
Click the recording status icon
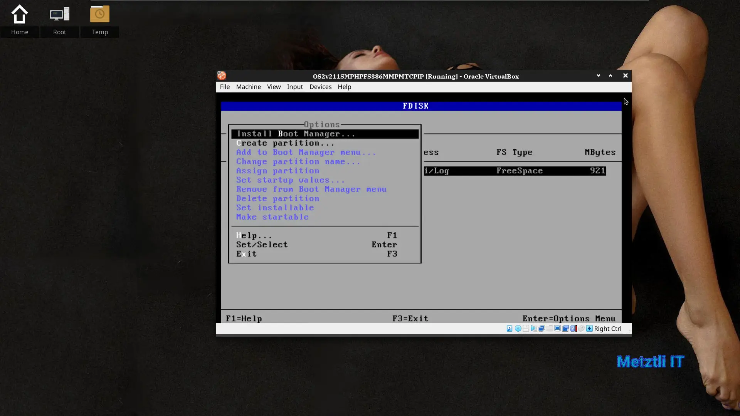tap(565, 329)
